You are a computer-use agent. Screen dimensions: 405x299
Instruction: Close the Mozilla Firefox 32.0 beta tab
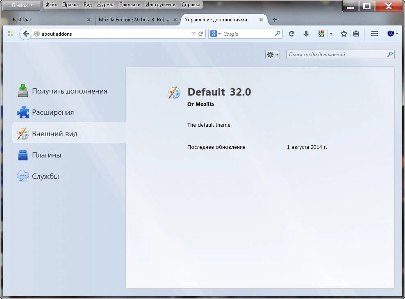point(175,20)
